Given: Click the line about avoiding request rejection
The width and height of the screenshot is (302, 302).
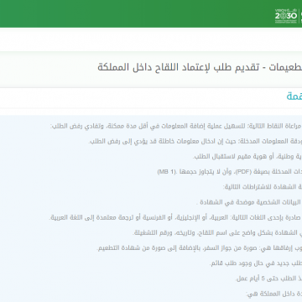Looking at the screenshot, I should [176, 126].
